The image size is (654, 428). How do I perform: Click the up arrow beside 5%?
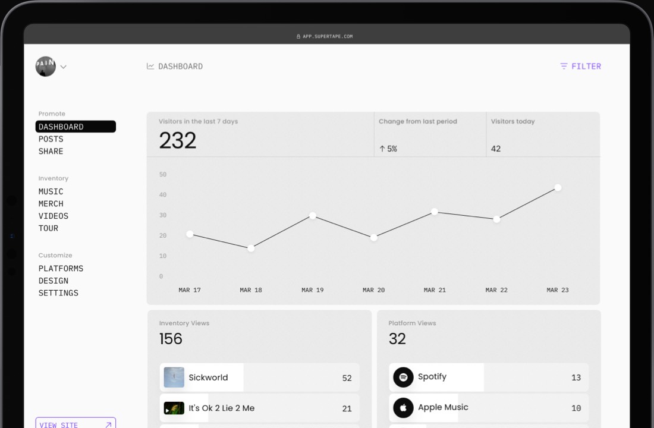click(382, 149)
